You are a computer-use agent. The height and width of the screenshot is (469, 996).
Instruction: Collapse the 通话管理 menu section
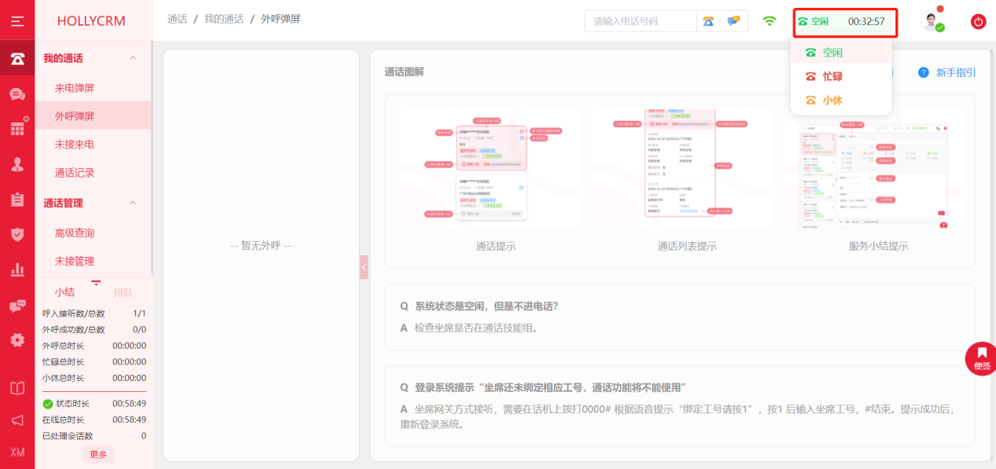click(133, 203)
